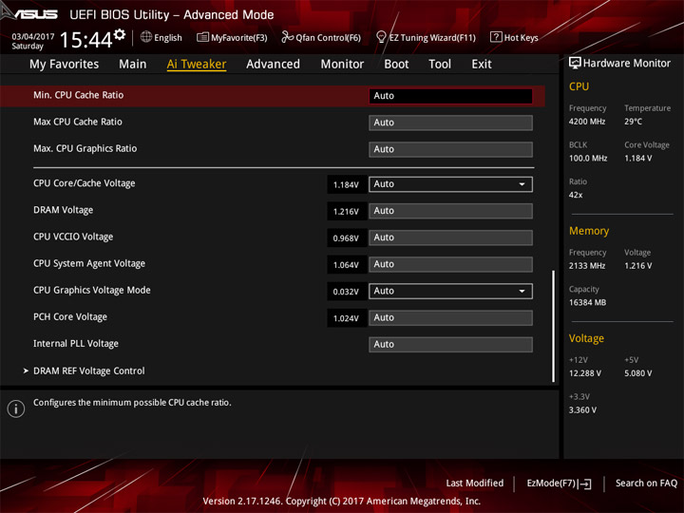Click 4200 MHz CPU frequency value
This screenshot has width=684, height=513.
587,122
